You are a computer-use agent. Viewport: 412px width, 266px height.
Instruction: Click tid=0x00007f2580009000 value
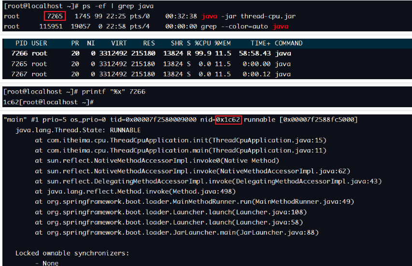[153, 120]
